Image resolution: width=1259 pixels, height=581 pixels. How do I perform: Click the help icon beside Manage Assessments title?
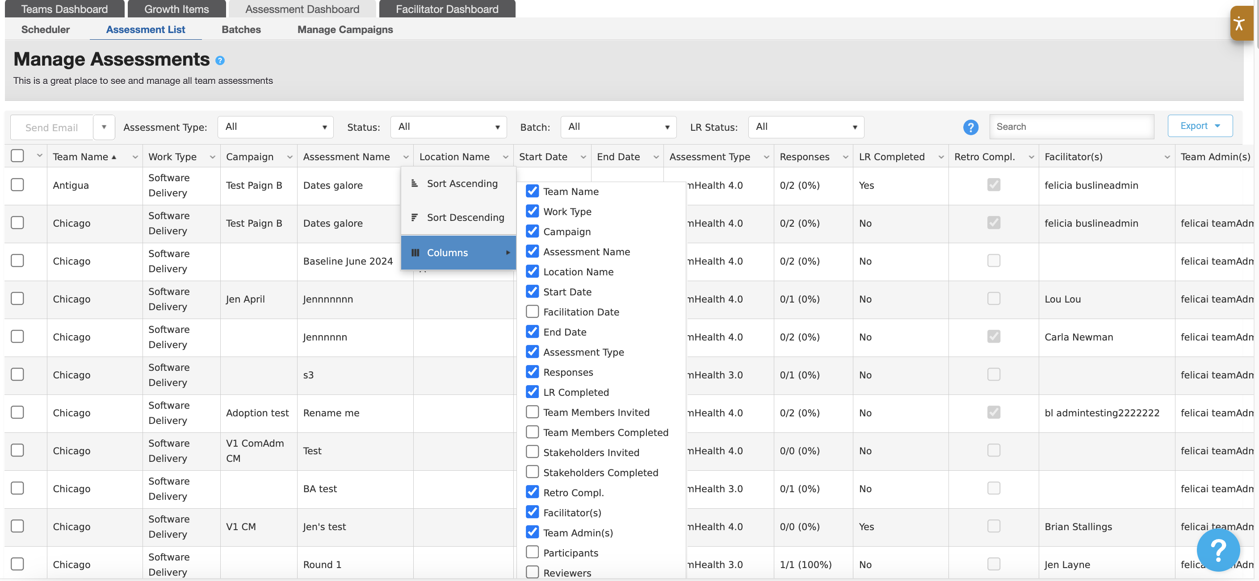click(220, 61)
